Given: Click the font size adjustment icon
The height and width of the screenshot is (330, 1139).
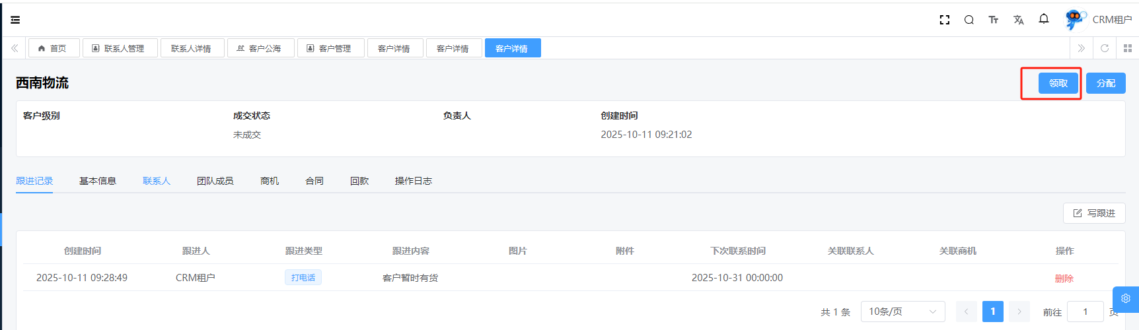Looking at the screenshot, I should click(993, 20).
